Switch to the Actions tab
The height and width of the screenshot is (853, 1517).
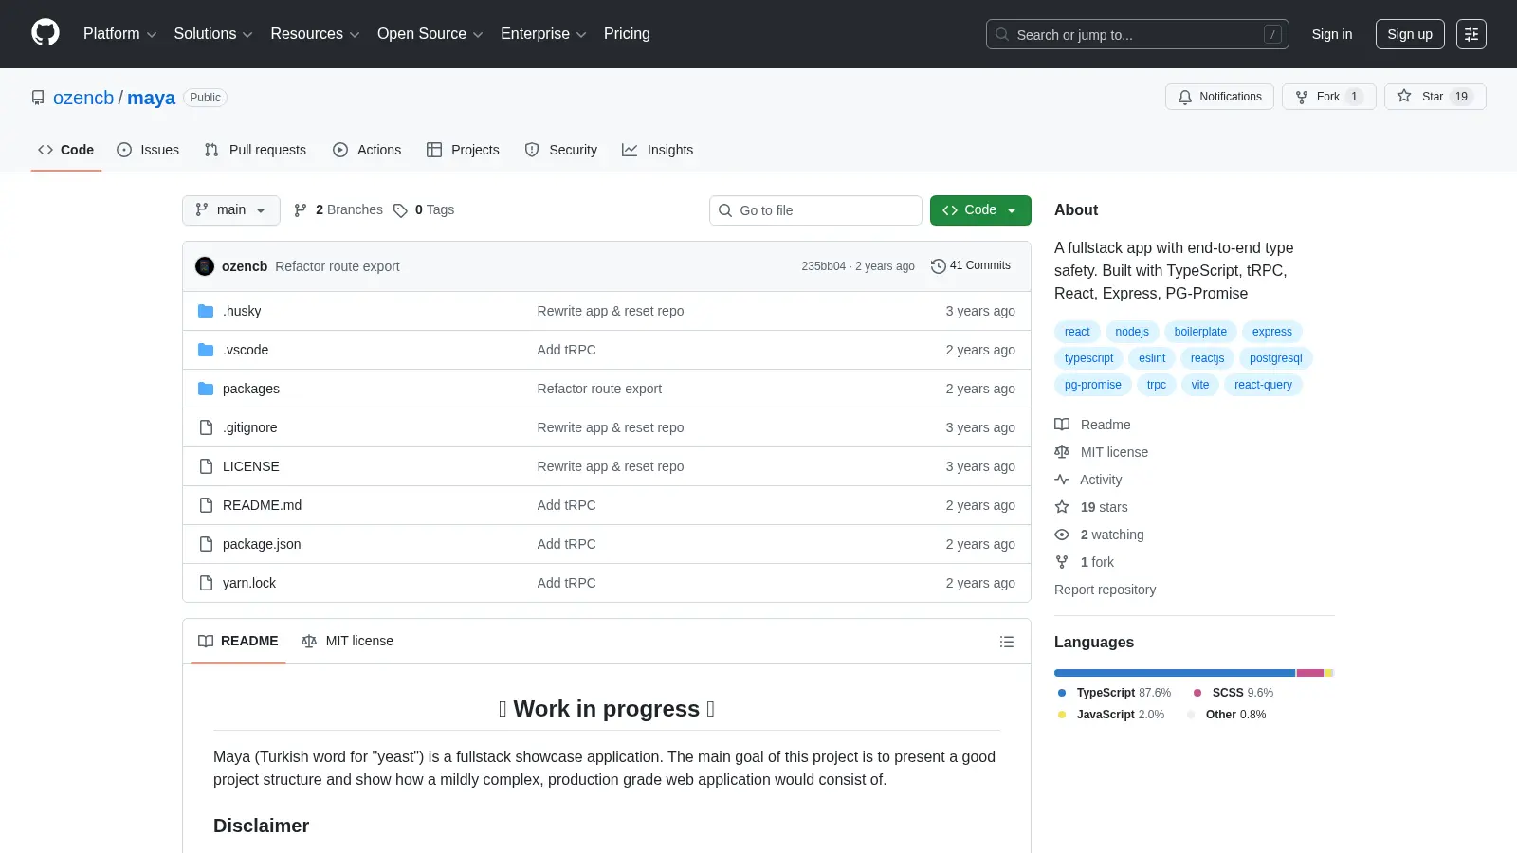point(367,150)
